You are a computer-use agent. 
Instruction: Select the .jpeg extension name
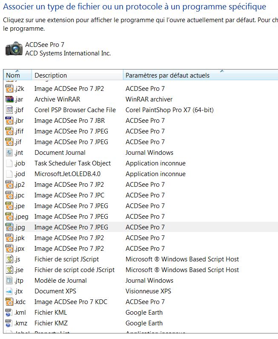(21, 217)
